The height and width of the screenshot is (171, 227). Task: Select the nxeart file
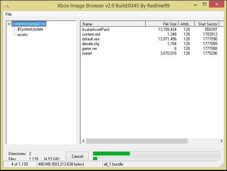(87, 53)
